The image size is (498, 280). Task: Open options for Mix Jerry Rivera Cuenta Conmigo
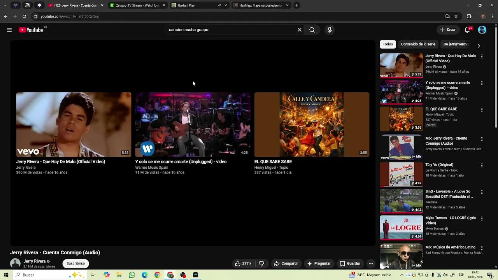pos(482,139)
